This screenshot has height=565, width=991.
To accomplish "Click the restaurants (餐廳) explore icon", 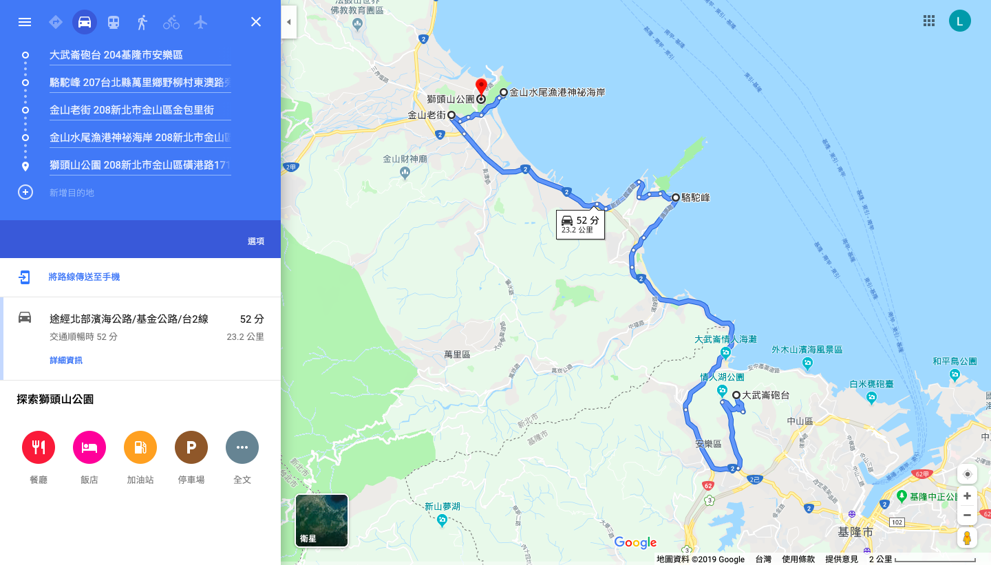I will coord(39,447).
